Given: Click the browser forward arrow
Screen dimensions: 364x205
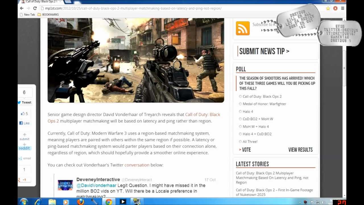Looking at the screenshot, I should [x=28, y=8].
